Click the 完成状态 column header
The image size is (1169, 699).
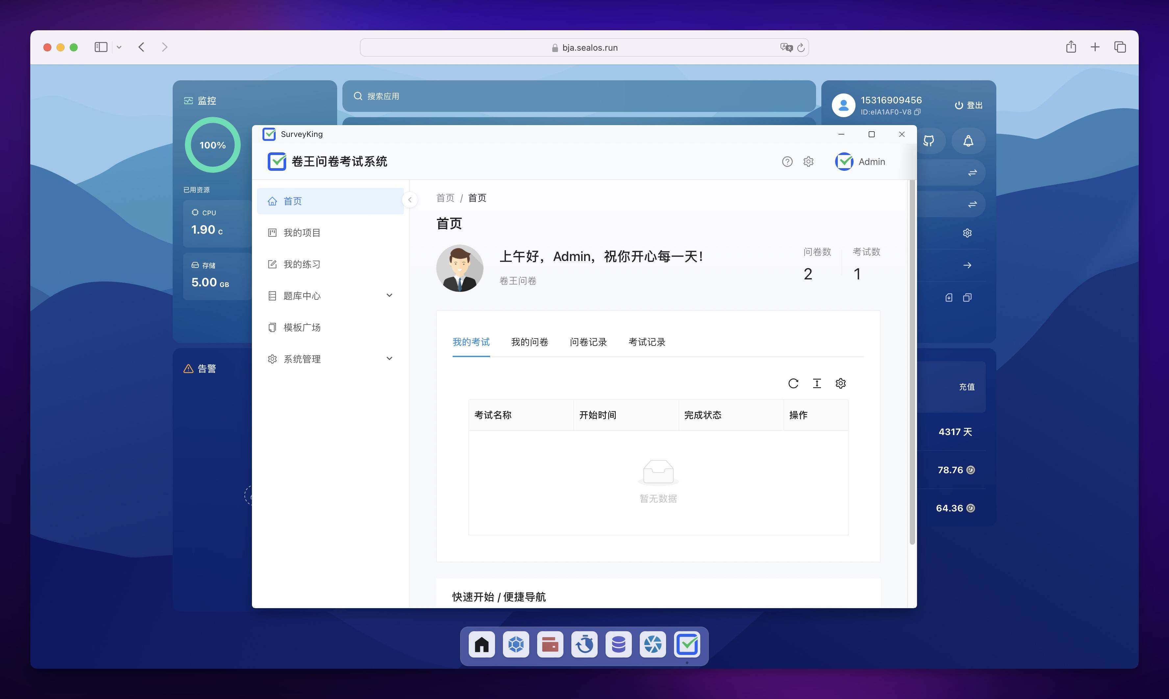731,415
